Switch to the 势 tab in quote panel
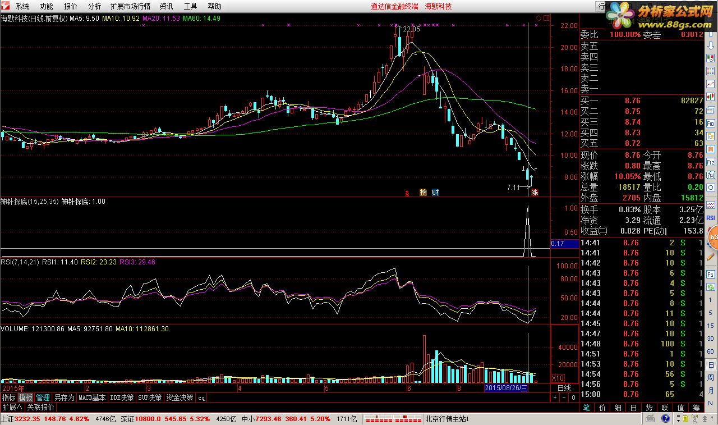The image size is (718, 425). pyautogui.click(x=649, y=408)
